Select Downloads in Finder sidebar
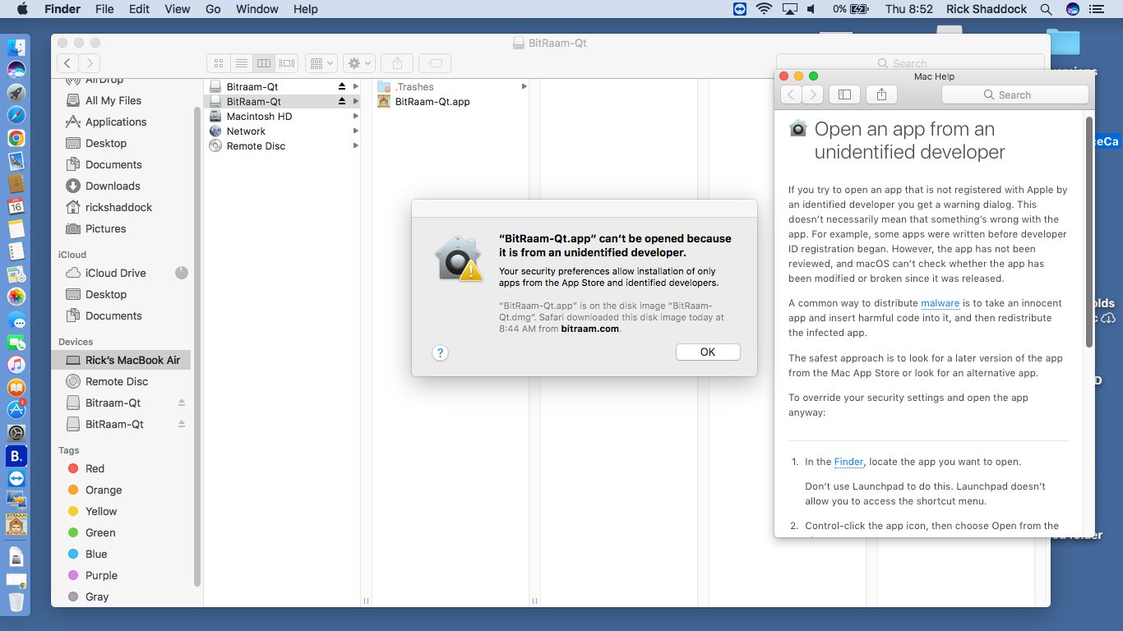Screen dimensions: 1123x631 coord(113,186)
